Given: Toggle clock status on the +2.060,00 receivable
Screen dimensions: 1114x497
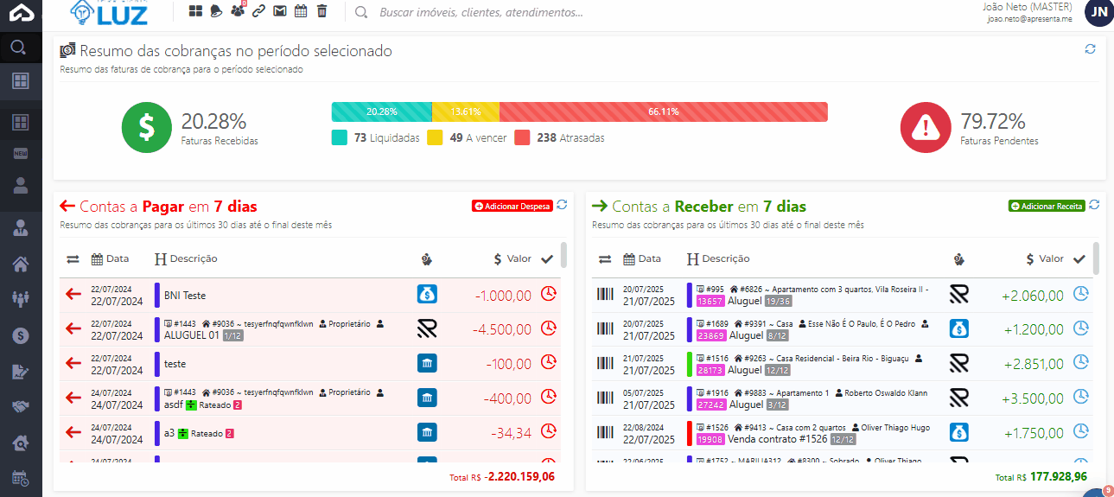Looking at the screenshot, I should pyautogui.click(x=1080, y=294).
